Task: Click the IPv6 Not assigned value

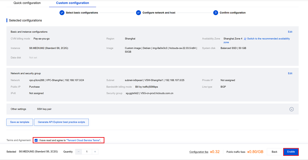Action: tap(36, 93)
